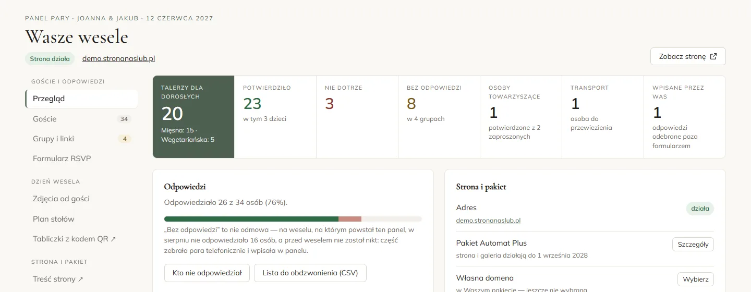This screenshot has height=292, width=751.
Task: Click the text Mięsna: 15 · Wegetariańska: 5
Action: pos(188,135)
